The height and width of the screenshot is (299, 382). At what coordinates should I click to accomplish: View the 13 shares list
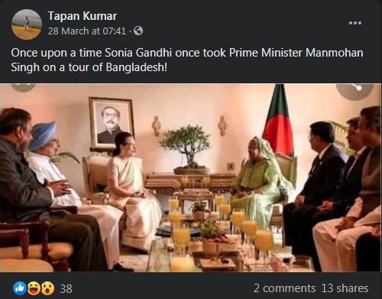(x=345, y=288)
